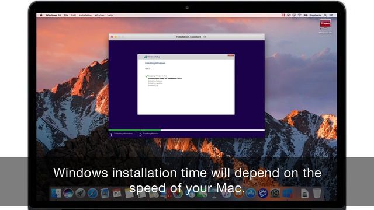Open the App Store icon in Dock
This screenshot has width=374, height=210.
pos(251,193)
